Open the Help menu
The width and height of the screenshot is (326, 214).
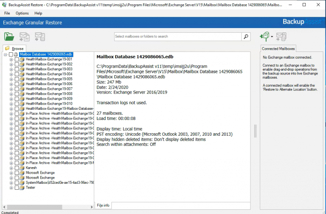tap(38, 13)
